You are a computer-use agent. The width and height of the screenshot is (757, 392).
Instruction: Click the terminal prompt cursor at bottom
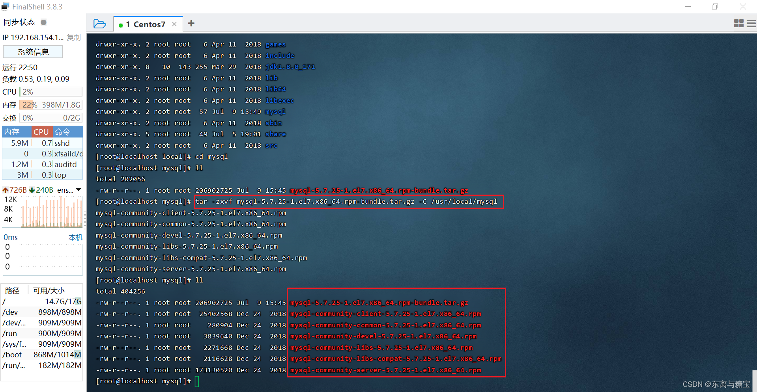(197, 381)
